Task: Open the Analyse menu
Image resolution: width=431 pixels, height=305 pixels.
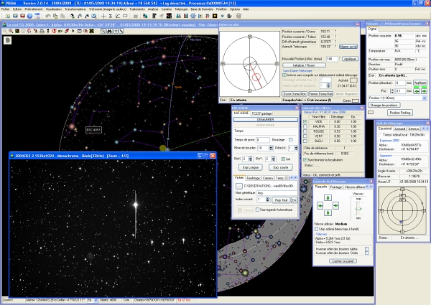Action: (153, 9)
